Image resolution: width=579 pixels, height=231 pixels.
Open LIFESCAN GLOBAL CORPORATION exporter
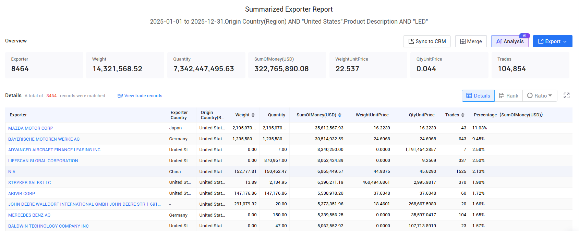coord(43,161)
